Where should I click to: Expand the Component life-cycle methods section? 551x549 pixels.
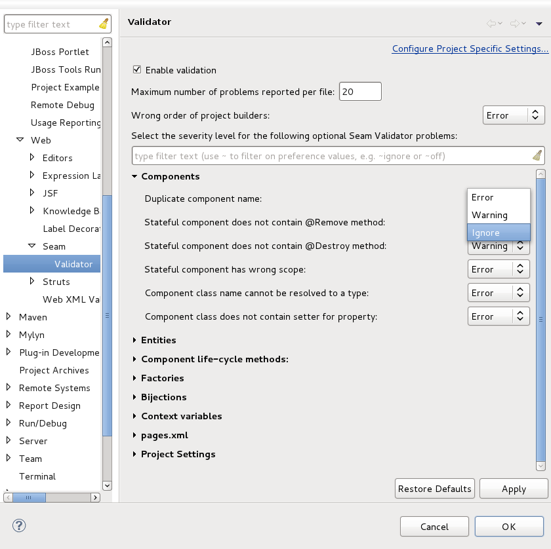[134, 359]
